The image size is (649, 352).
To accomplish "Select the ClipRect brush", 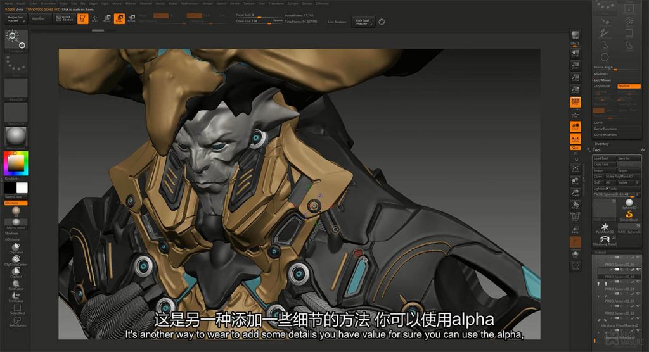I will tap(16, 272).
